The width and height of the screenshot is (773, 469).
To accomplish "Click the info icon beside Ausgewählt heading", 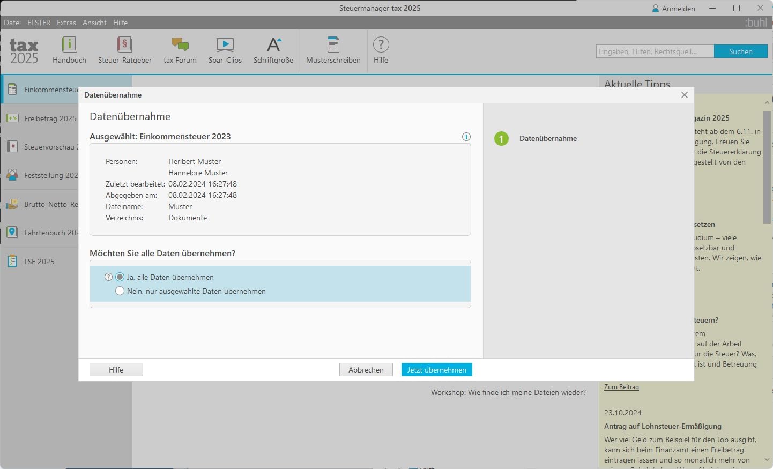I will click(466, 137).
